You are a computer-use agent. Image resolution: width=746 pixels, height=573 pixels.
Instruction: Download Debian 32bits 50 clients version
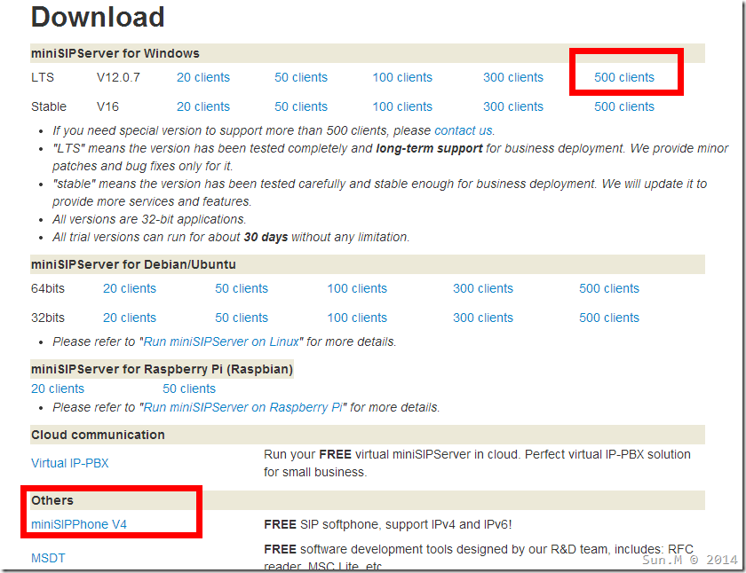coord(241,318)
